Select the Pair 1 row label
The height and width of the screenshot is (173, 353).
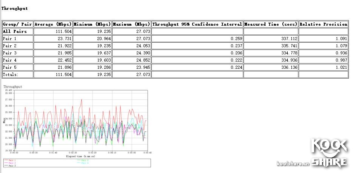(10, 39)
